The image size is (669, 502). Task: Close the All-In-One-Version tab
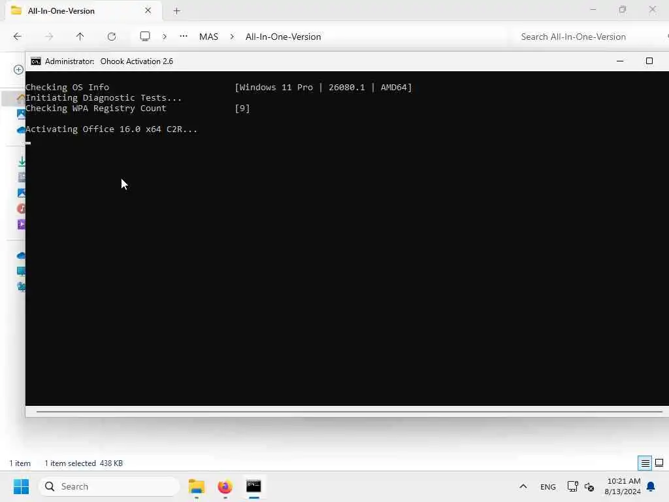[148, 10]
